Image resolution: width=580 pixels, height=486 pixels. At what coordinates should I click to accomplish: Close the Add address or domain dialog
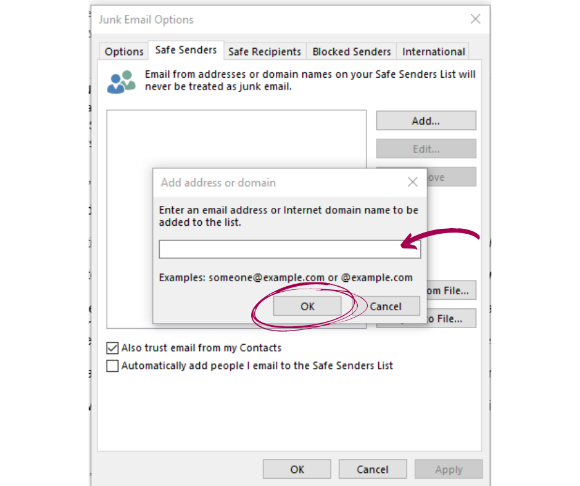click(412, 182)
